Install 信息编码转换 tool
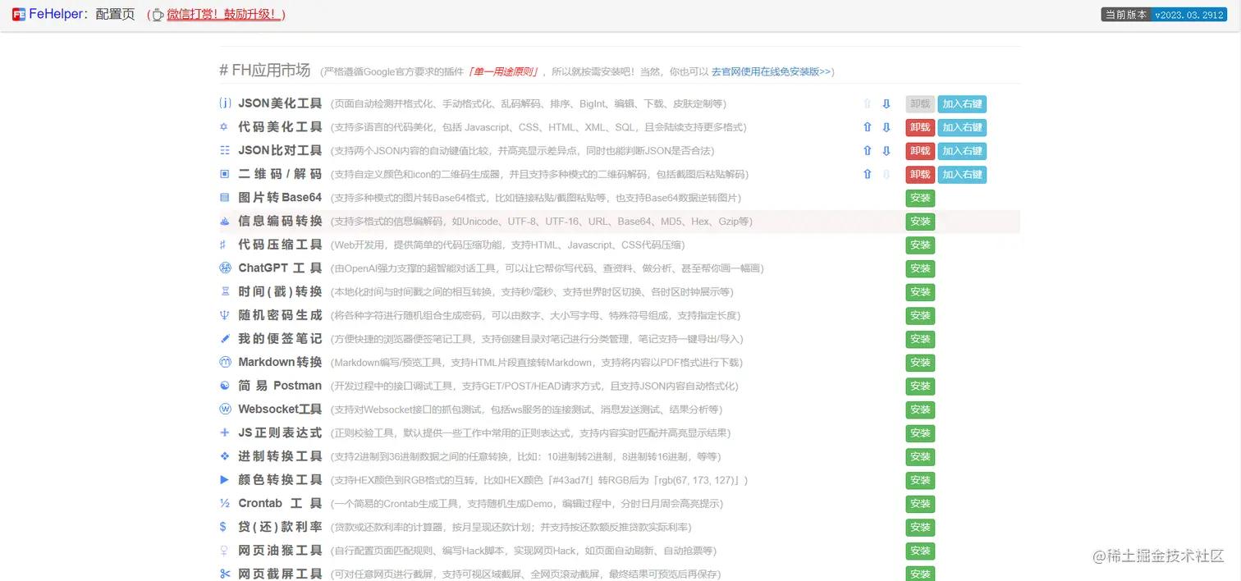Viewport: 1241px width, 581px height. [x=920, y=222]
